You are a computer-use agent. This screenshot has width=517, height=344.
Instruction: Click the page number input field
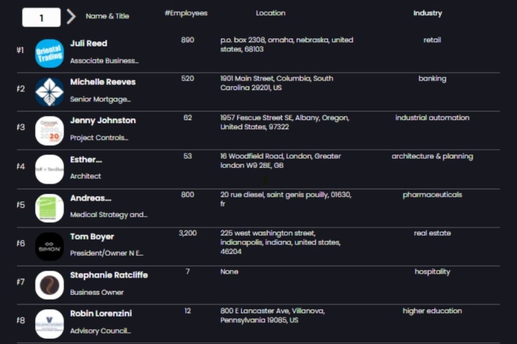[x=41, y=18]
